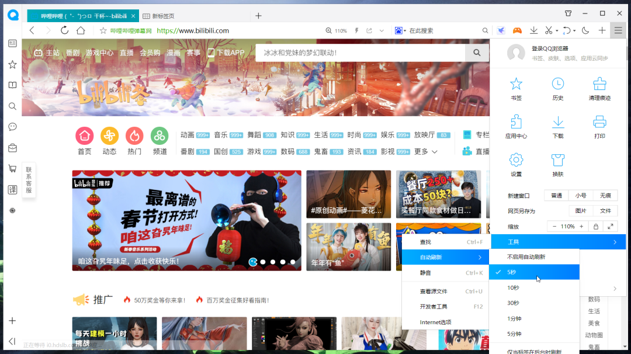631x354 pixels.
Task: Open sidebar shopping cart icon
Action: click(12, 169)
